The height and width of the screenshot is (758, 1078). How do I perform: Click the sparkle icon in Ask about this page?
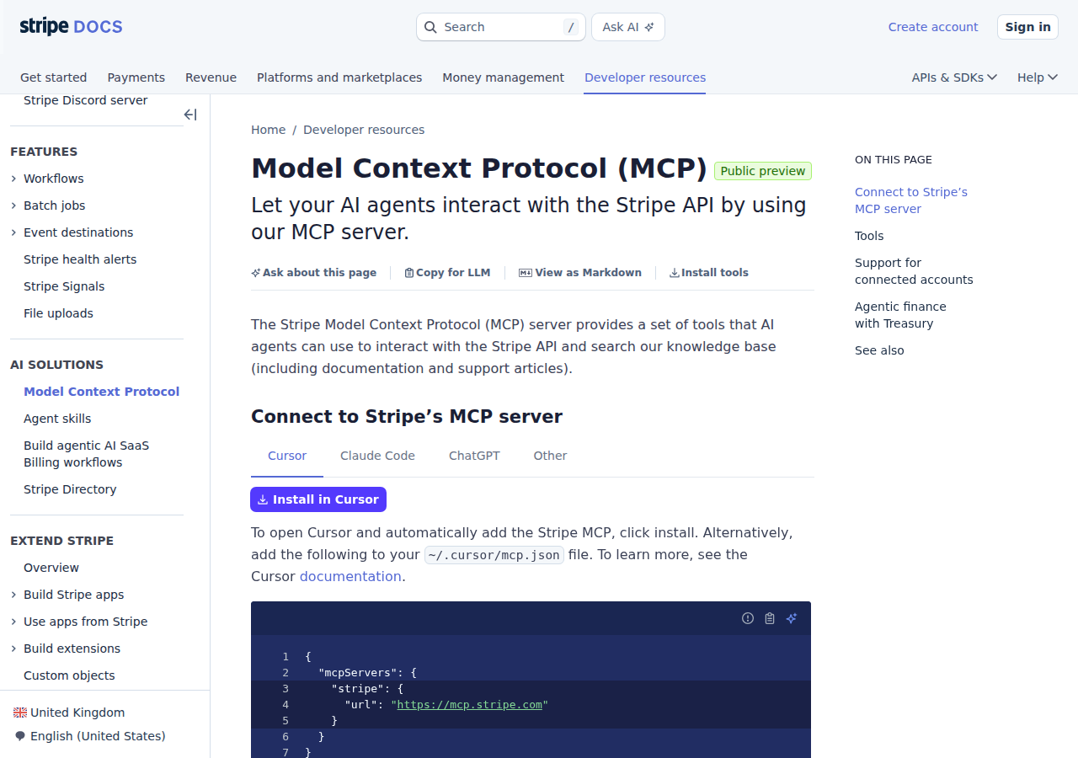(x=256, y=273)
